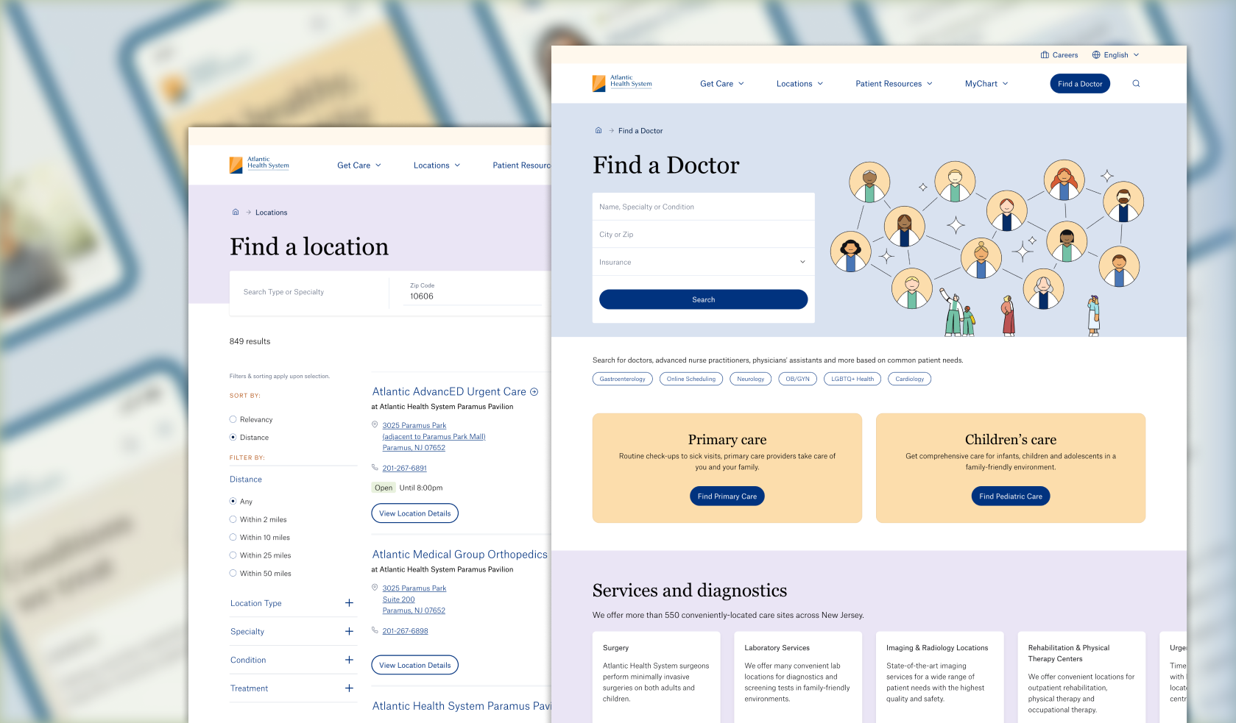Click the Neurology tag
Viewport: 1236px width, 723px height.
click(751, 379)
